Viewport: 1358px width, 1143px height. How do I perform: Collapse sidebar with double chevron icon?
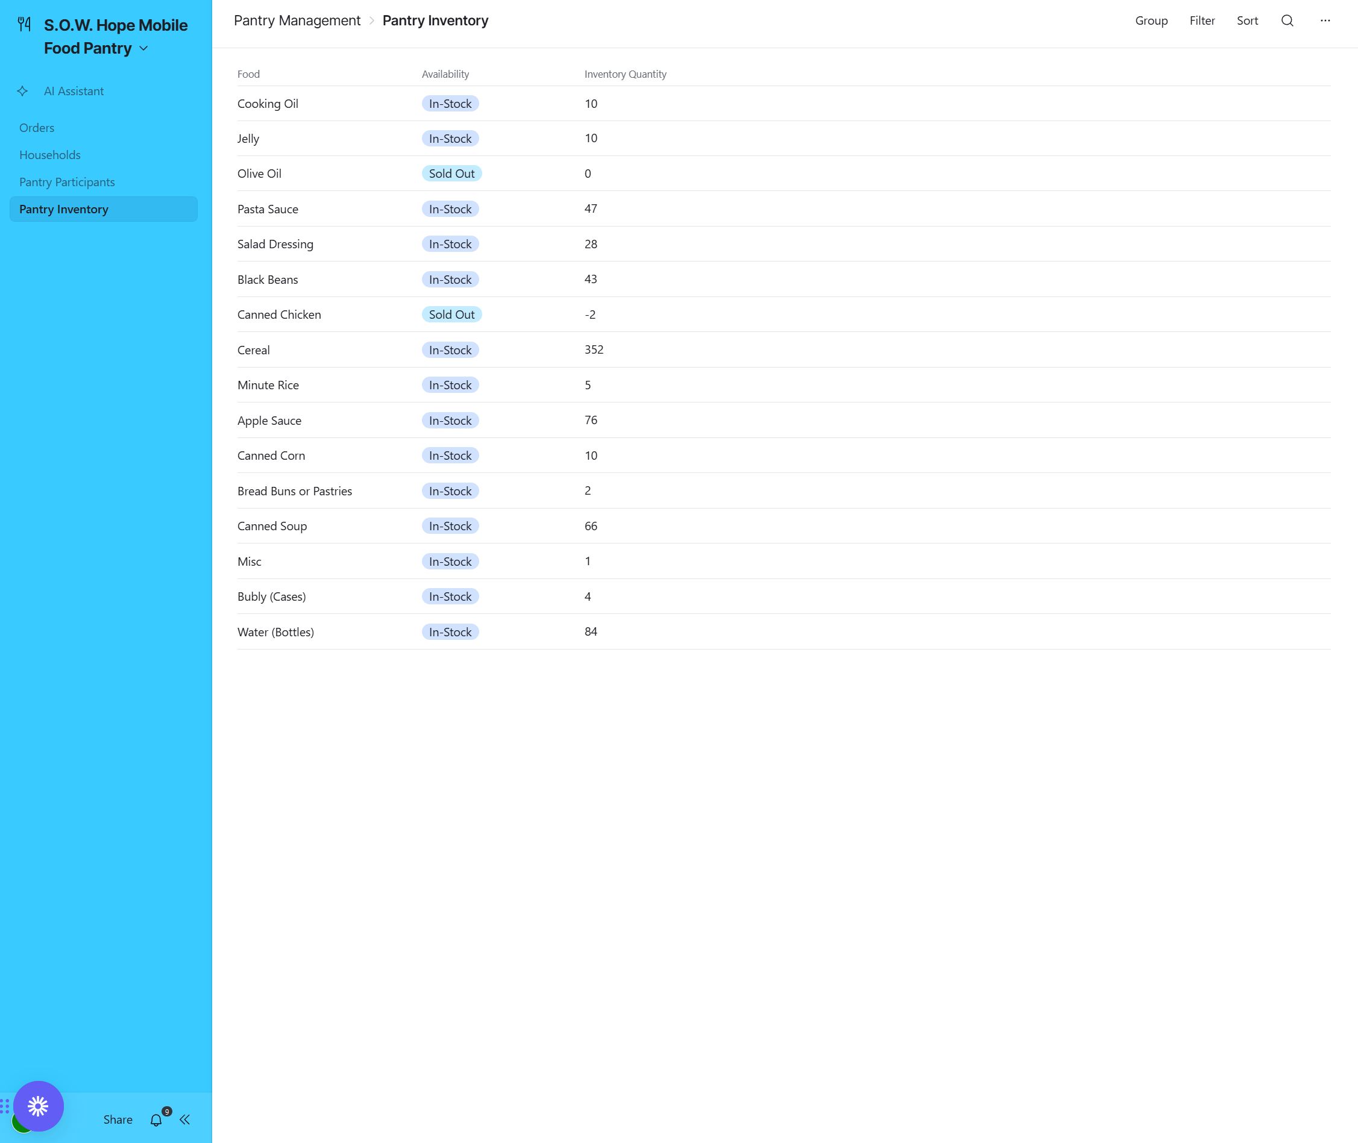coord(184,1119)
